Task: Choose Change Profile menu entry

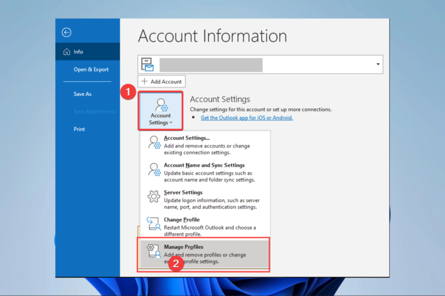Action: [x=205, y=227]
